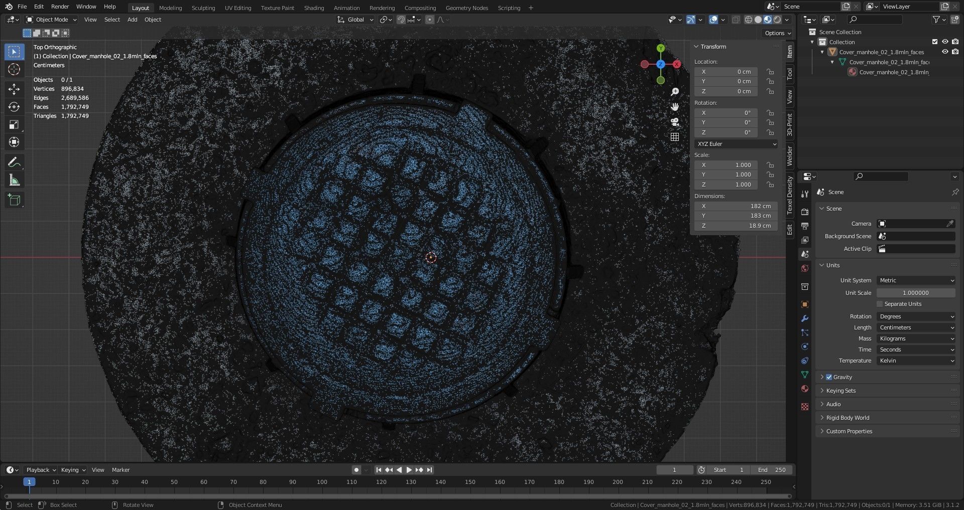Open the Modifier properties wrench icon
This screenshot has width=964, height=510.
[805, 318]
